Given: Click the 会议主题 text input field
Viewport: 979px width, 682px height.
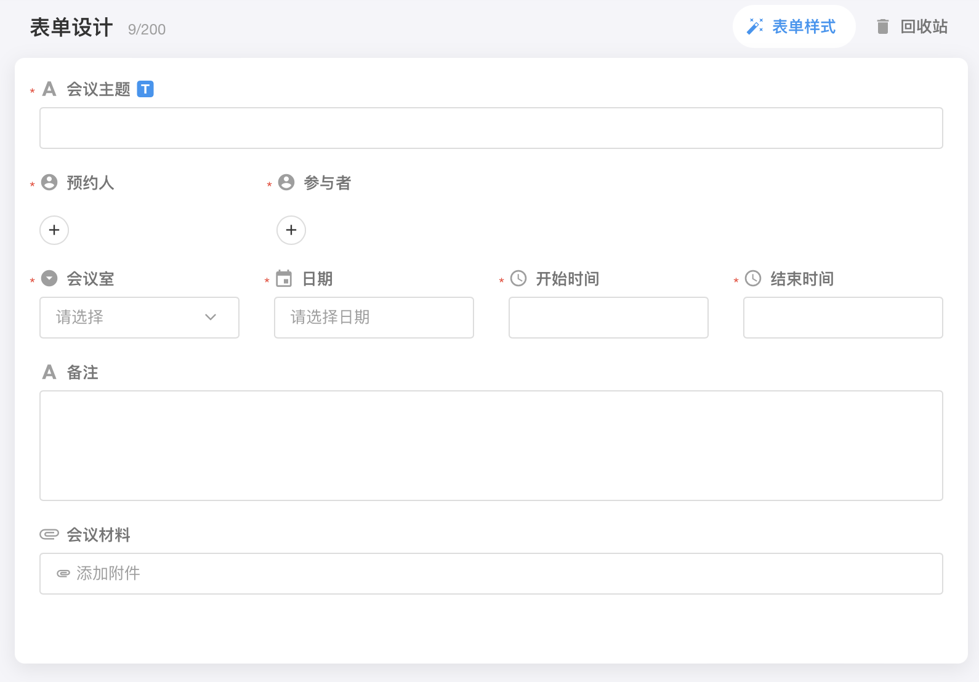Looking at the screenshot, I should (x=491, y=128).
